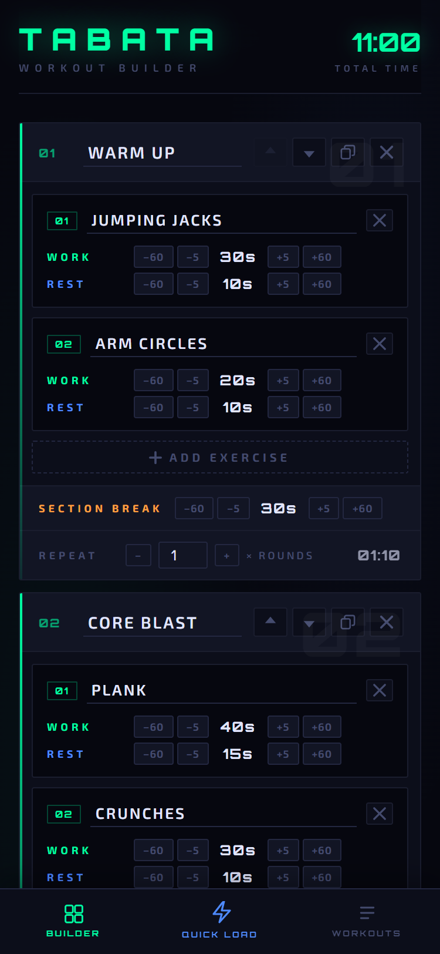Open the Builder tab grid icon
440x954 pixels.
(x=72, y=912)
